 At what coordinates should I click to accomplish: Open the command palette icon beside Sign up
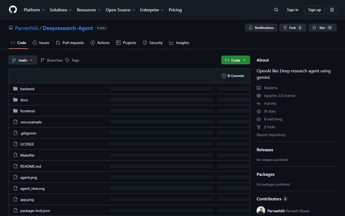click(332, 9)
